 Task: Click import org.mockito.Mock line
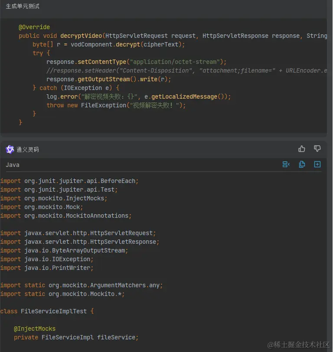(x=42, y=207)
